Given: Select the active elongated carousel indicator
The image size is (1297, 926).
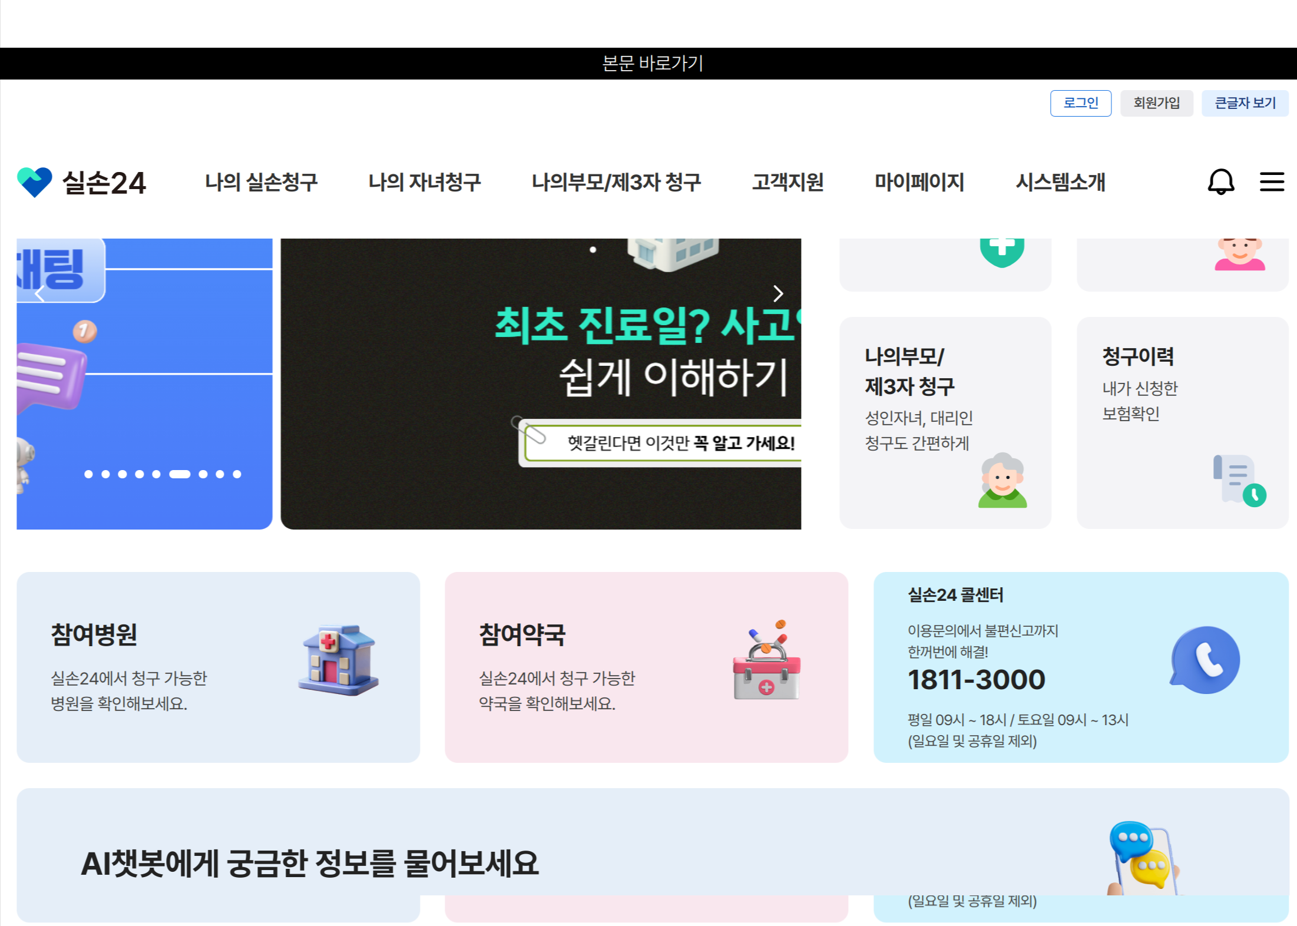Looking at the screenshot, I should coord(180,474).
